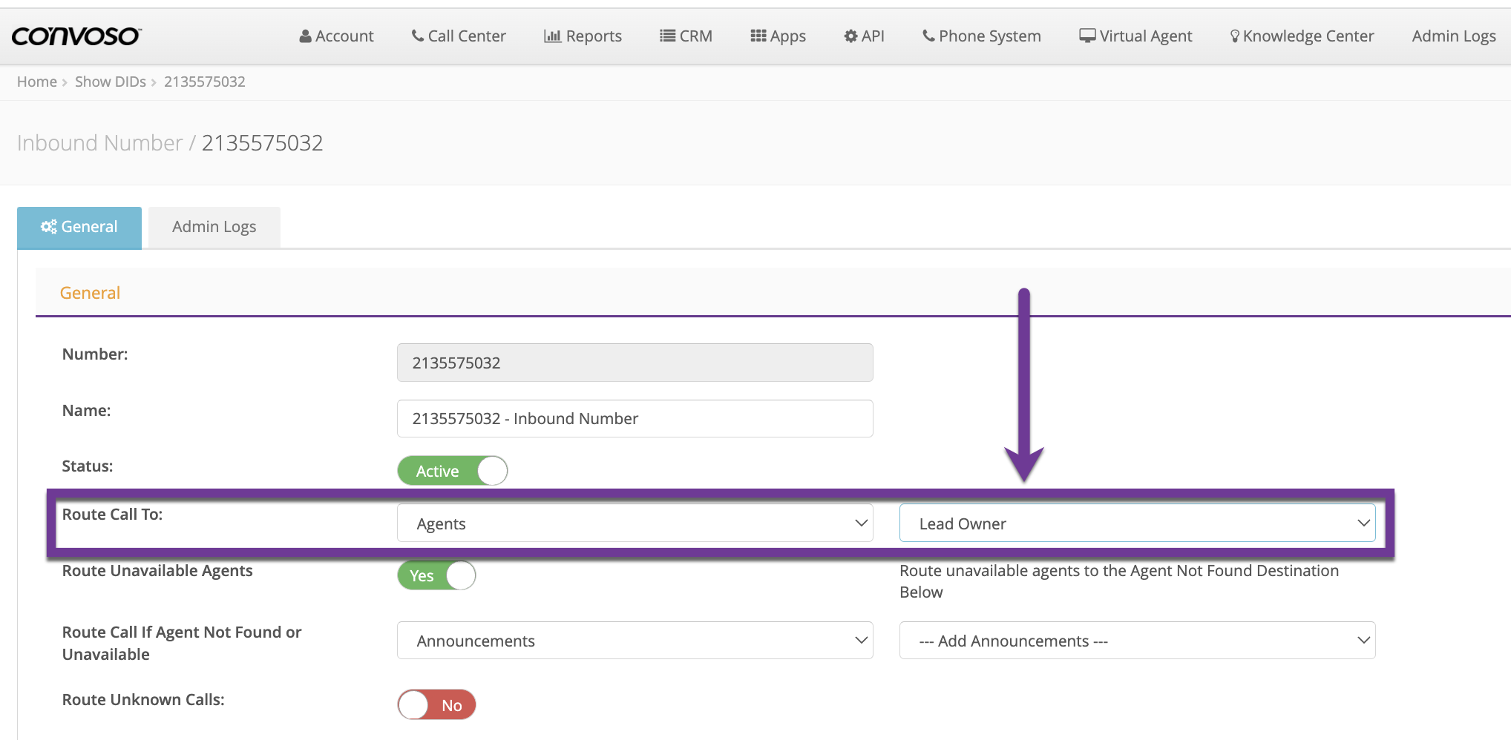Enable the Route Unknown Calls toggle
Image resolution: width=1511 pixels, height=740 pixels.
(x=436, y=705)
